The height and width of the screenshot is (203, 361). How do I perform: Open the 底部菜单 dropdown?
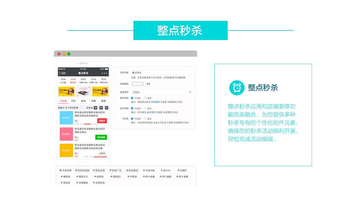pos(161,92)
